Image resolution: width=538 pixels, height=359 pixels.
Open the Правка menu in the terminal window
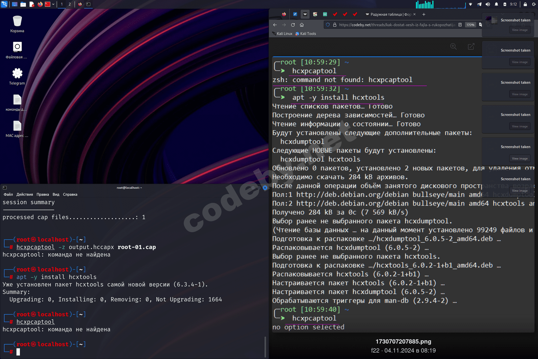coord(43,194)
